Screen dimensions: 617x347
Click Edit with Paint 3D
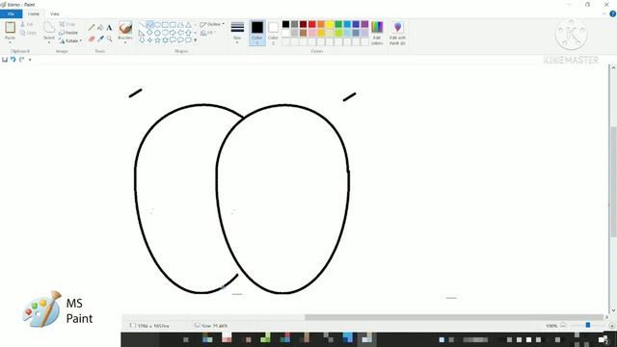click(397, 33)
